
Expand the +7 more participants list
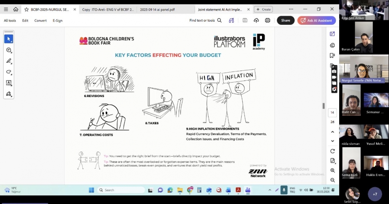point(375,194)
